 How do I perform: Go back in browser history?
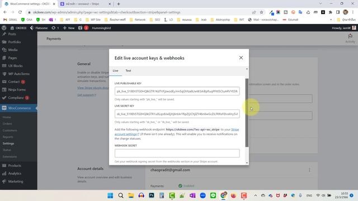5,12
